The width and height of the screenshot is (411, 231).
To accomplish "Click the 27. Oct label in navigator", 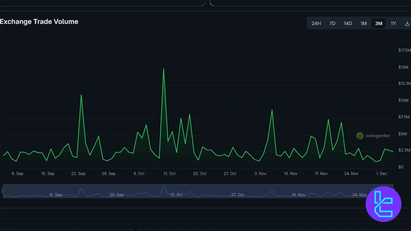I will (238, 195).
